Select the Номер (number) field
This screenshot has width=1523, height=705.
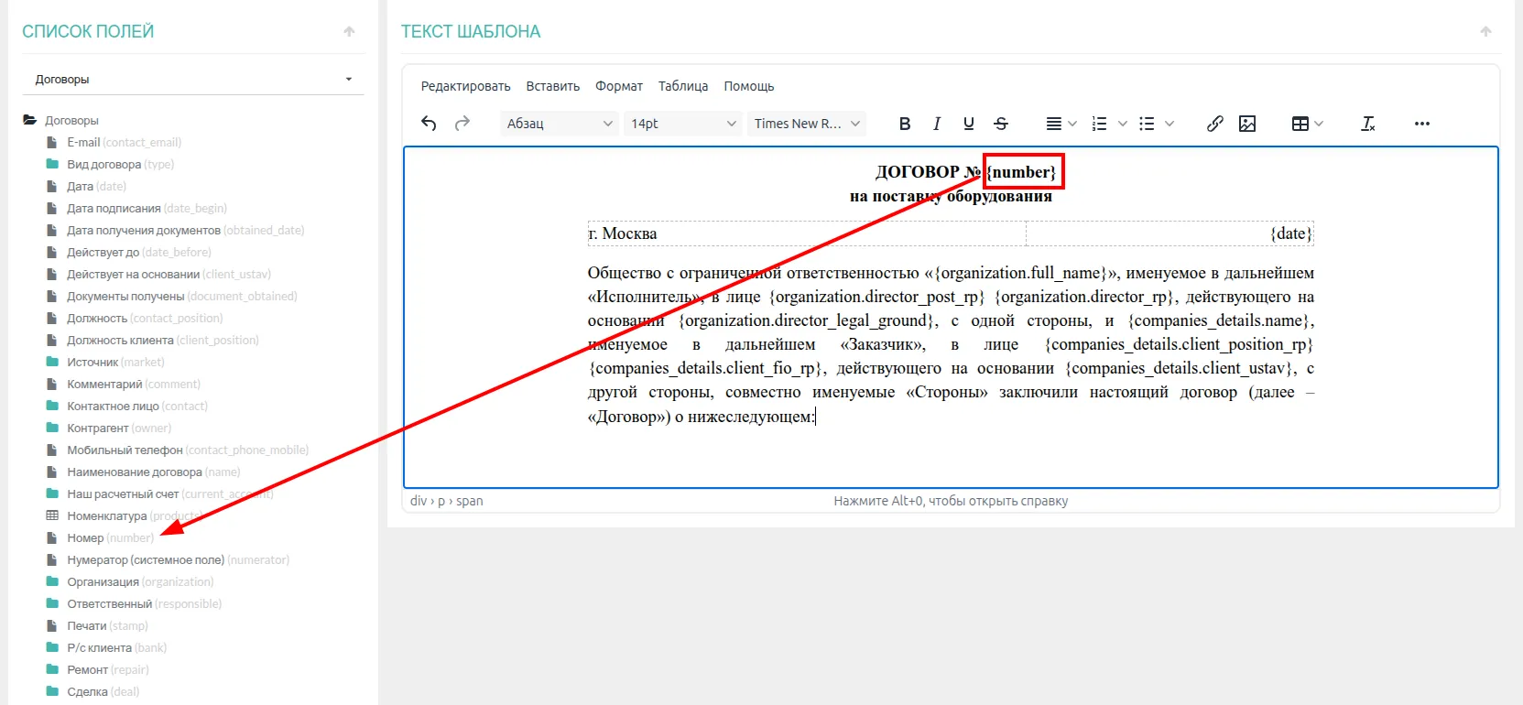(x=85, y=538)
